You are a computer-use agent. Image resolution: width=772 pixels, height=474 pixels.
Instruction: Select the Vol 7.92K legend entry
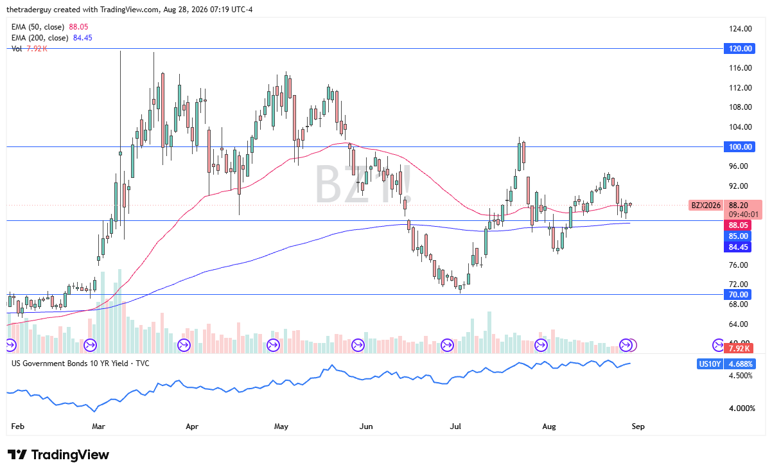point(30,49)
